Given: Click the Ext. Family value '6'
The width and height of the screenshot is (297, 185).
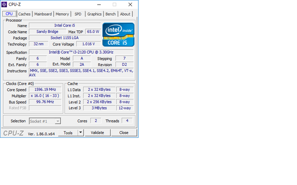Looking at the screenshot, I should click(x=38, y=65).
